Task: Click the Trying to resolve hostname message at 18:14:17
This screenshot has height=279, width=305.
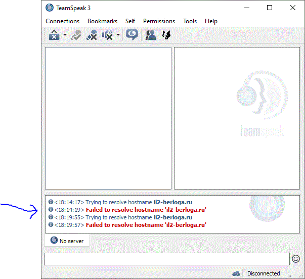Action: click(x=139, y=202)
